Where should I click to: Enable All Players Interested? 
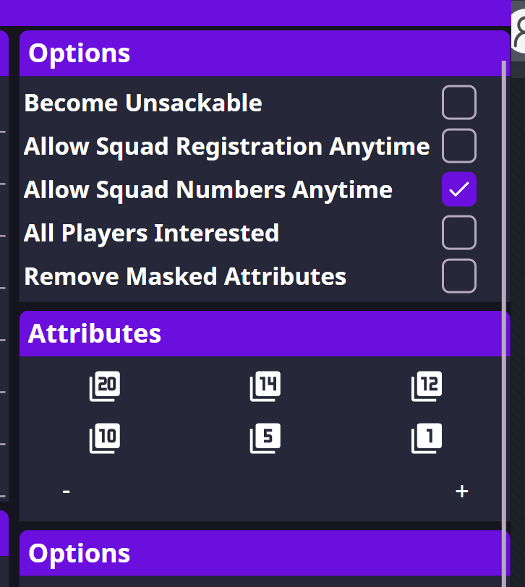(459, 232)
